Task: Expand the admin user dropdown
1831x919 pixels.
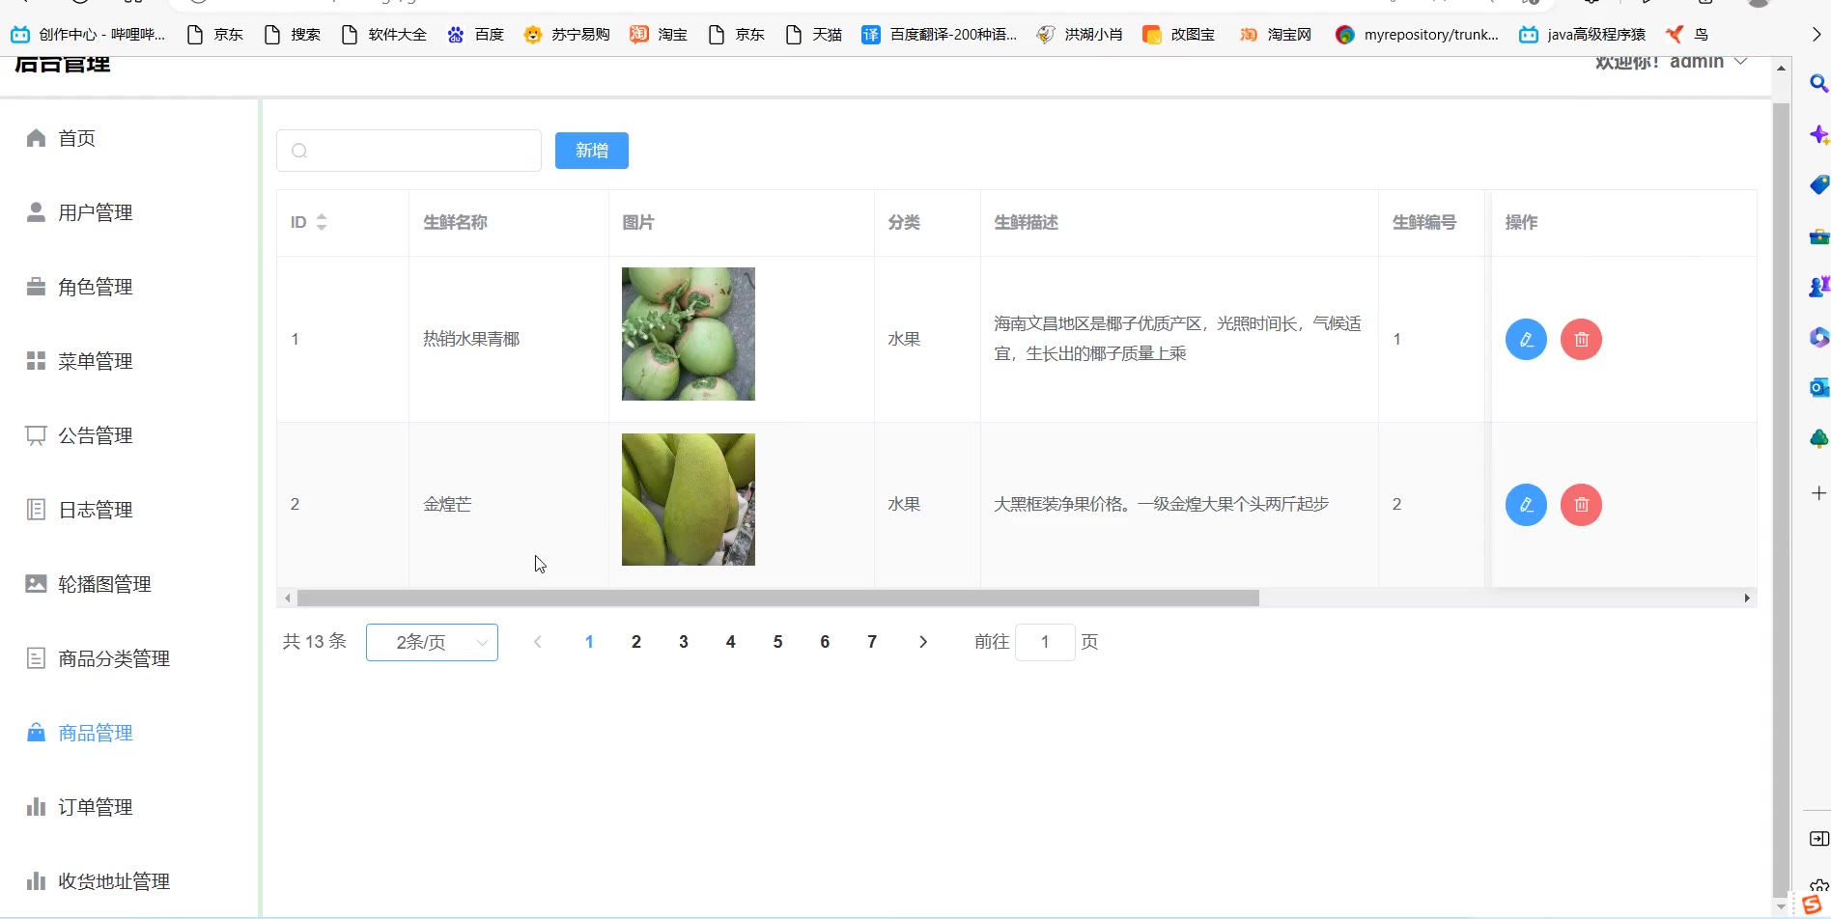Action: [1740, 62]
